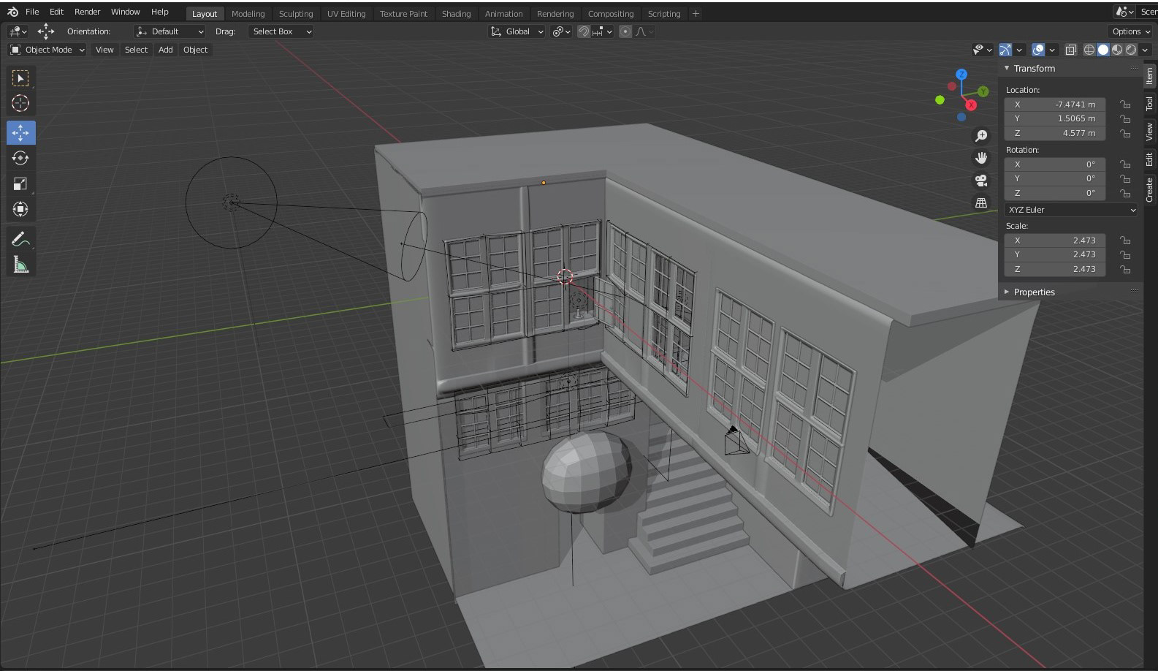Switch to the Shading workspace tab
Viewport: 1158px width, 671px height.
coord(457,14)
